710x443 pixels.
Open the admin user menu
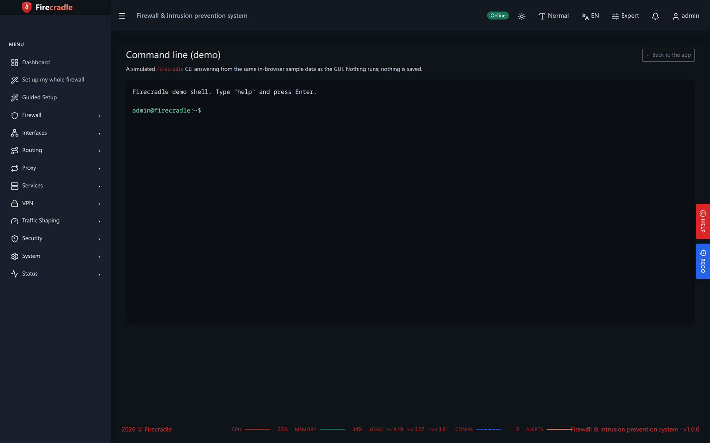pos(686,16)
